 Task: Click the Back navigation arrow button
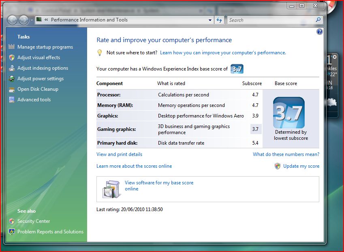click(x=12, y=20)
